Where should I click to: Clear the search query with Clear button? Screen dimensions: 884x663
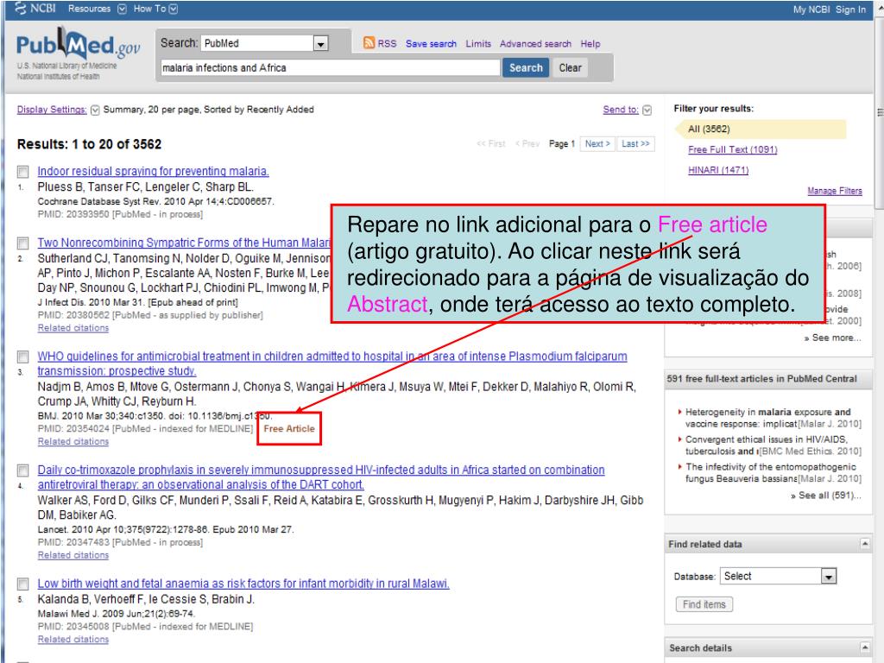point(570,67)
